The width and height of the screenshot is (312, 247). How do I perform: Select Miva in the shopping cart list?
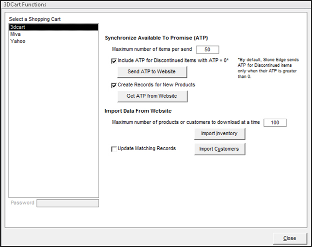coord(53,34)
